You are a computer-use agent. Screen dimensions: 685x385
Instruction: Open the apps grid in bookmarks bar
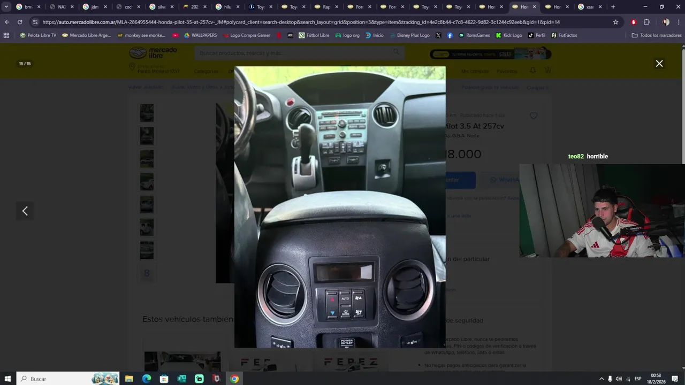tap(6, 35)
